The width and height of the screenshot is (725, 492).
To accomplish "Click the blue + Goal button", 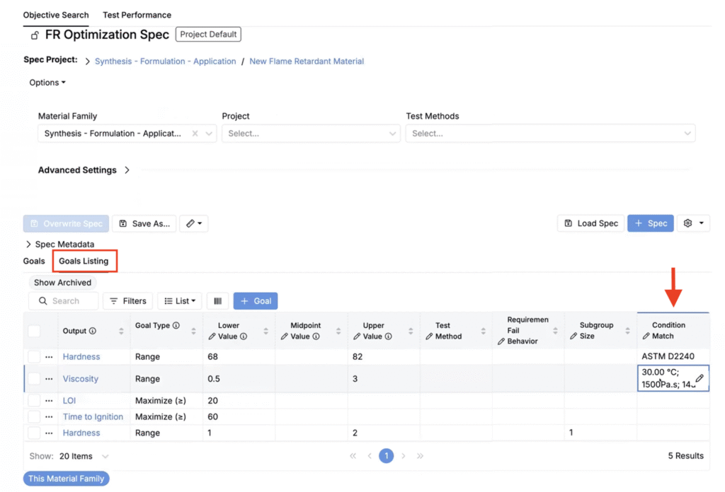I will click(255, 301).
